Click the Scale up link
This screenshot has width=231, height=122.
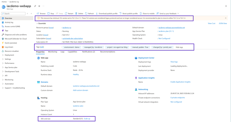click(87, 119)
